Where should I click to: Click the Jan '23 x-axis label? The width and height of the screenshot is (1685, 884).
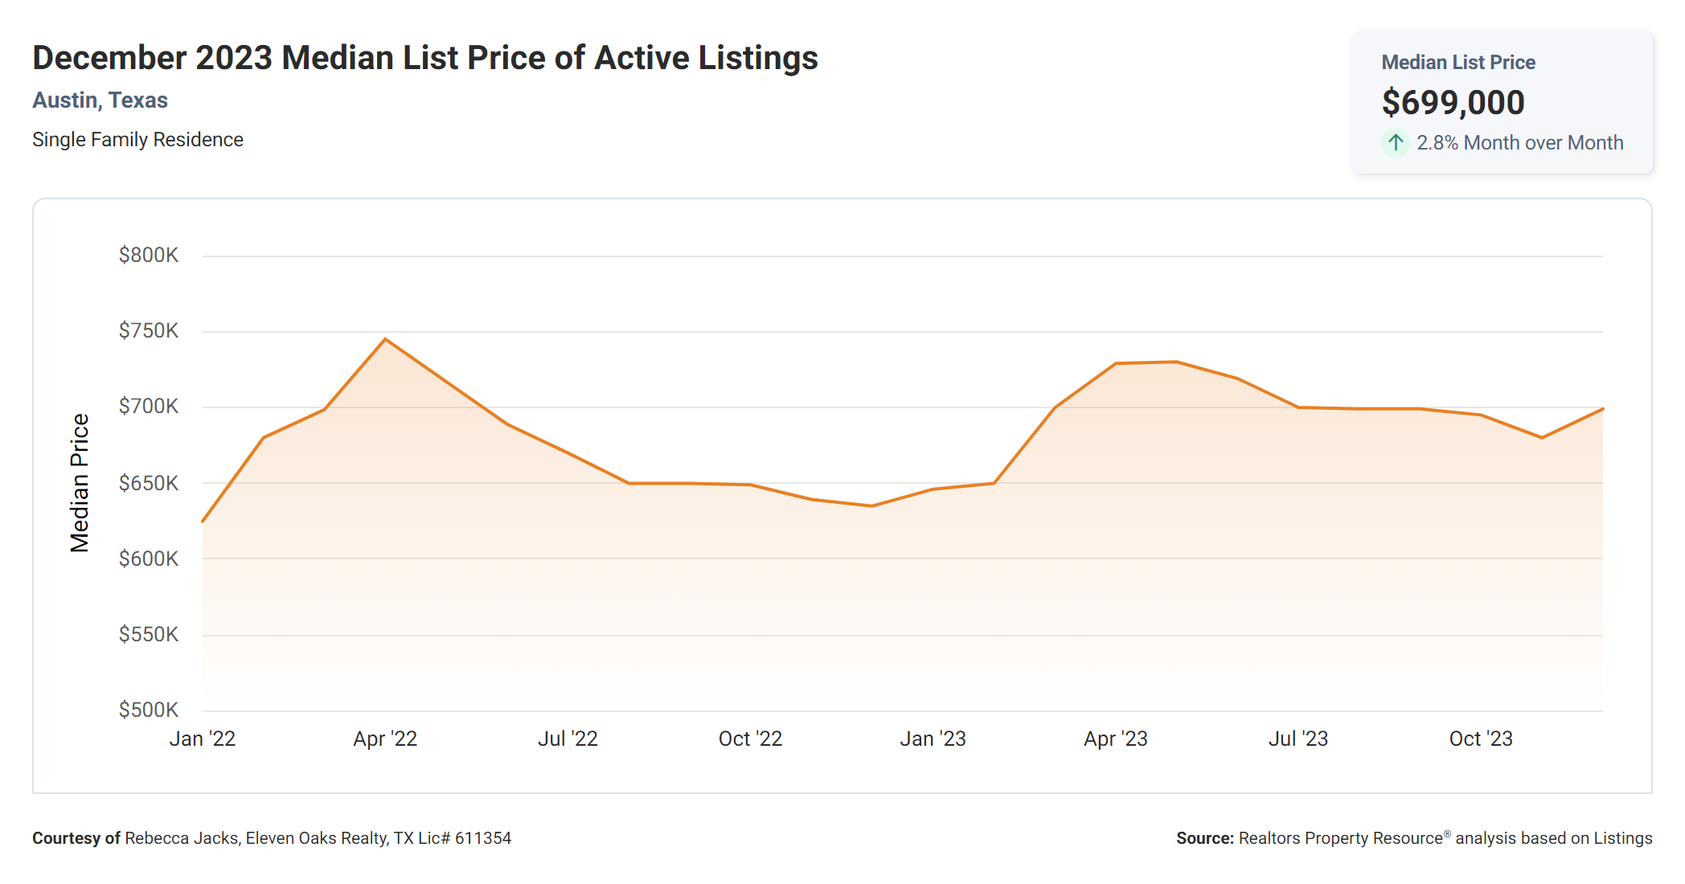coord(933,739)
